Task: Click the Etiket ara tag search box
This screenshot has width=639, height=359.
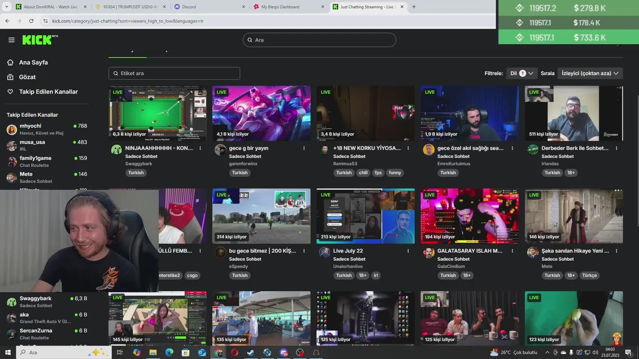Action: (174, 73)
